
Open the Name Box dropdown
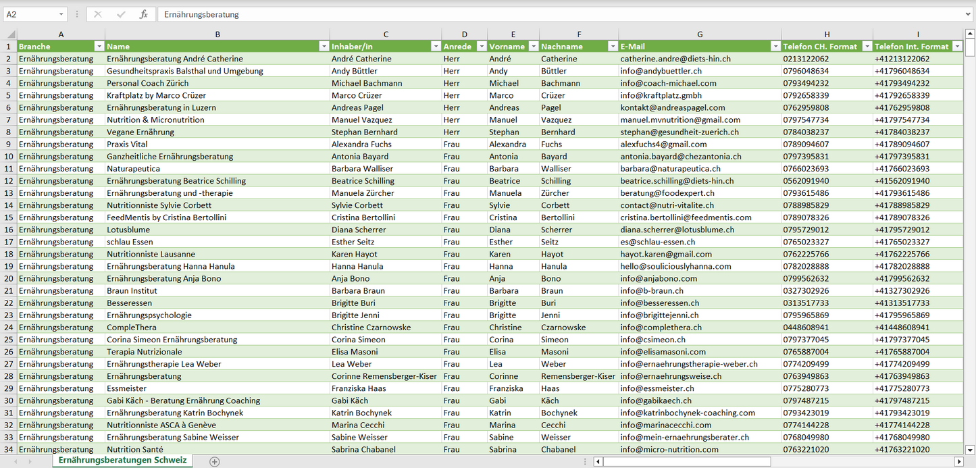click(x=61, y=14)
